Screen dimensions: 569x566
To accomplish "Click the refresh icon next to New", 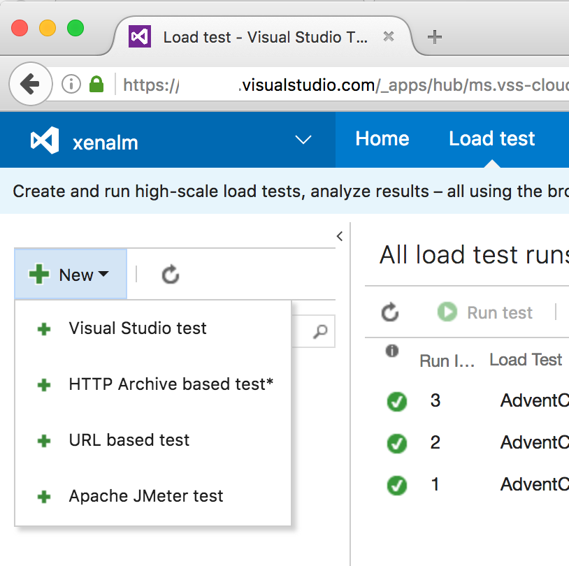I will [171, 275].
